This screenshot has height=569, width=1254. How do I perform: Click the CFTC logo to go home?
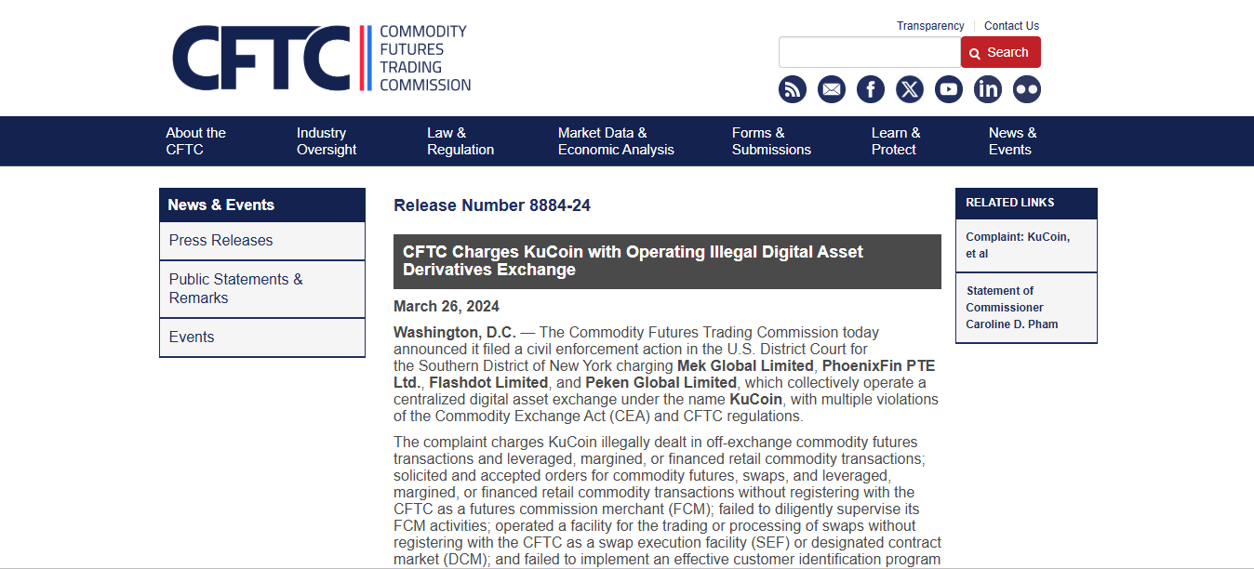point(322,58)
